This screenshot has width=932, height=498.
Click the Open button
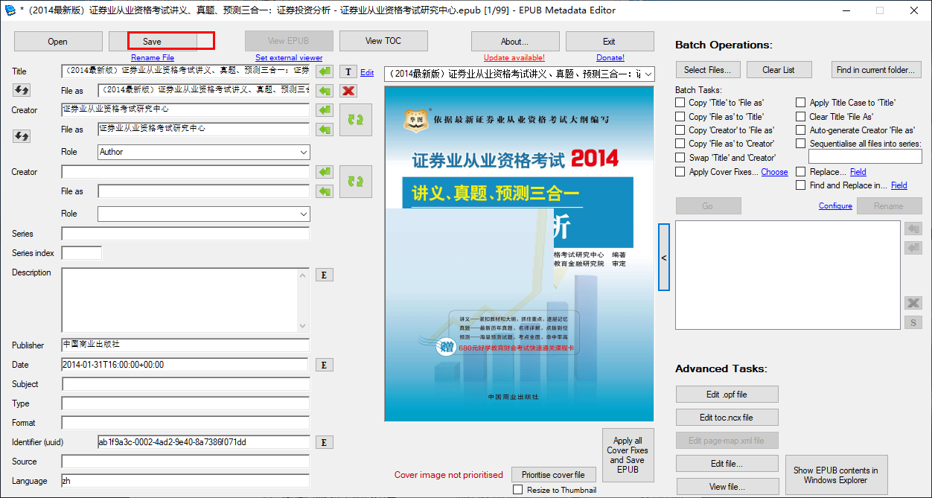click(57, 42)
